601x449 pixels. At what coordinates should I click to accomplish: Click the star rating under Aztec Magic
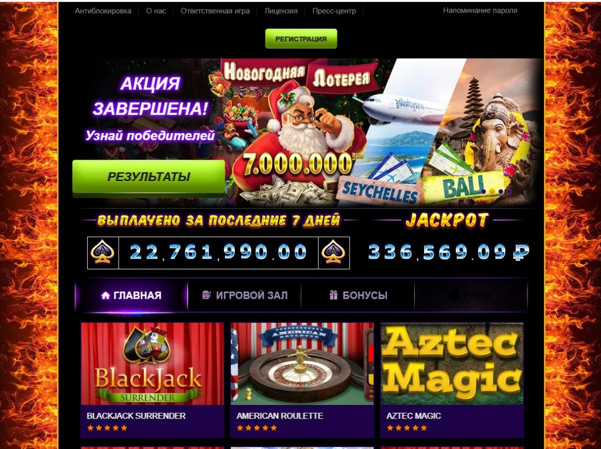tap(407, 428)
